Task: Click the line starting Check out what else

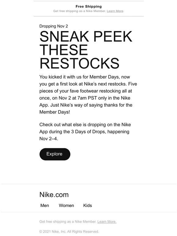Action: 85,125
